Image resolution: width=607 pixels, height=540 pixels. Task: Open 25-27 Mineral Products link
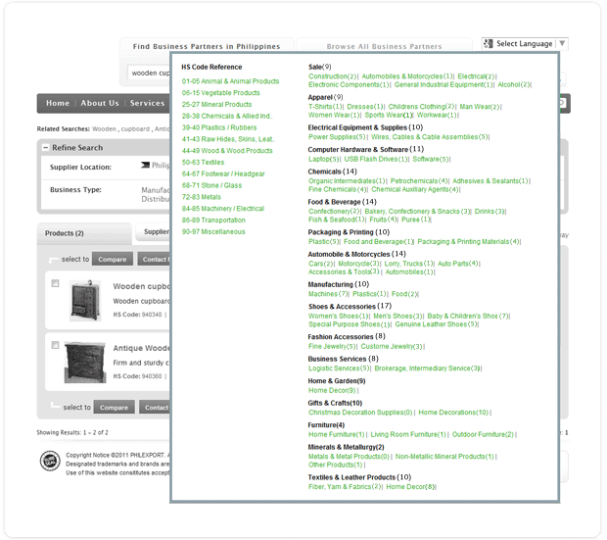(x=216, y=105)
